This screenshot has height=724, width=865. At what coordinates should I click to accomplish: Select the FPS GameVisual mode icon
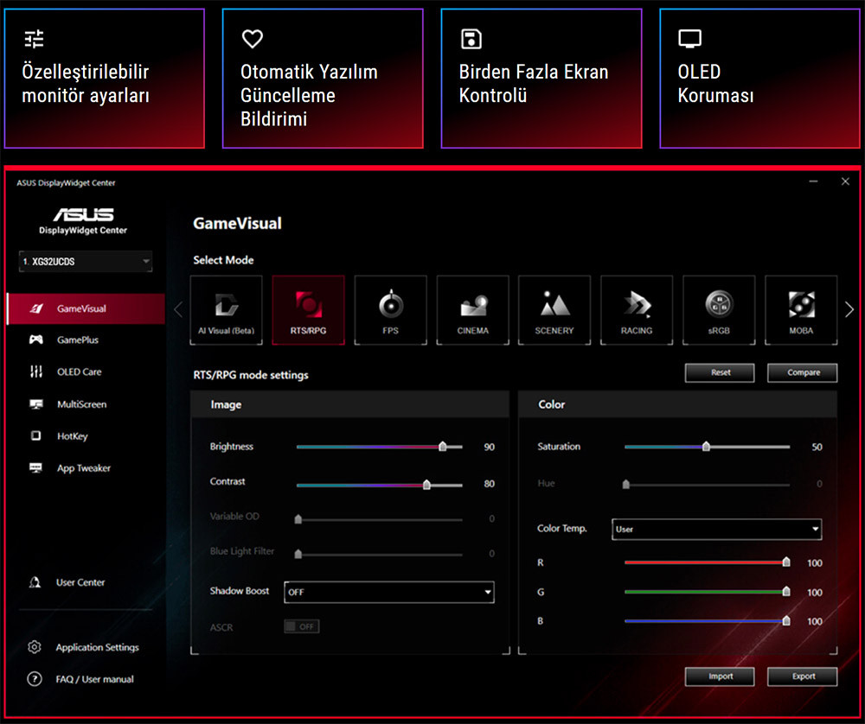pyautogui.click(x=390, y=310)
